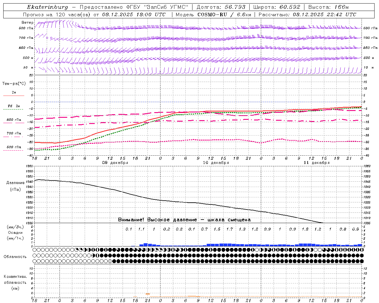Select the Модель COSMO-RU / 6.6км text
379x303 pixels.
coord(213,14)
